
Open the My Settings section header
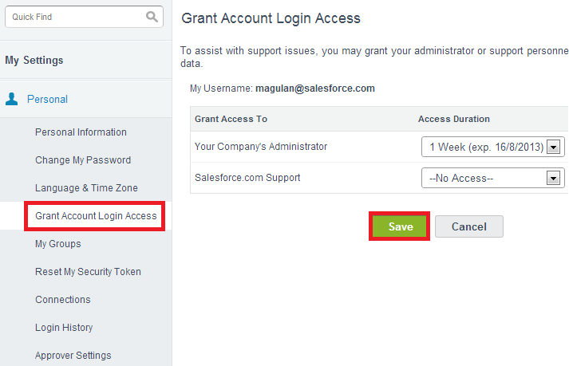34,61
